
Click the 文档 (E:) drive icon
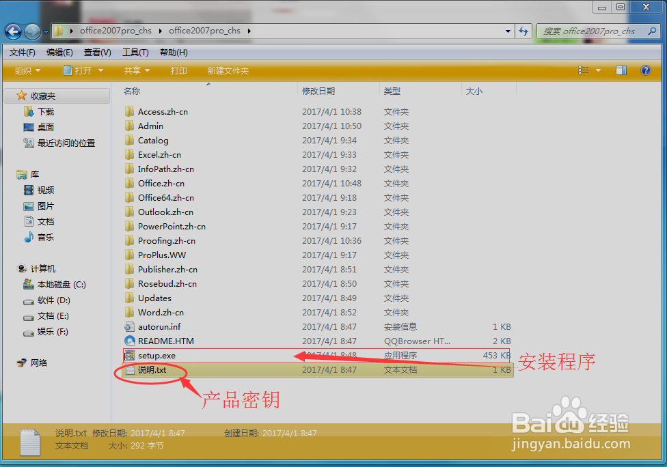pos(29,317)
